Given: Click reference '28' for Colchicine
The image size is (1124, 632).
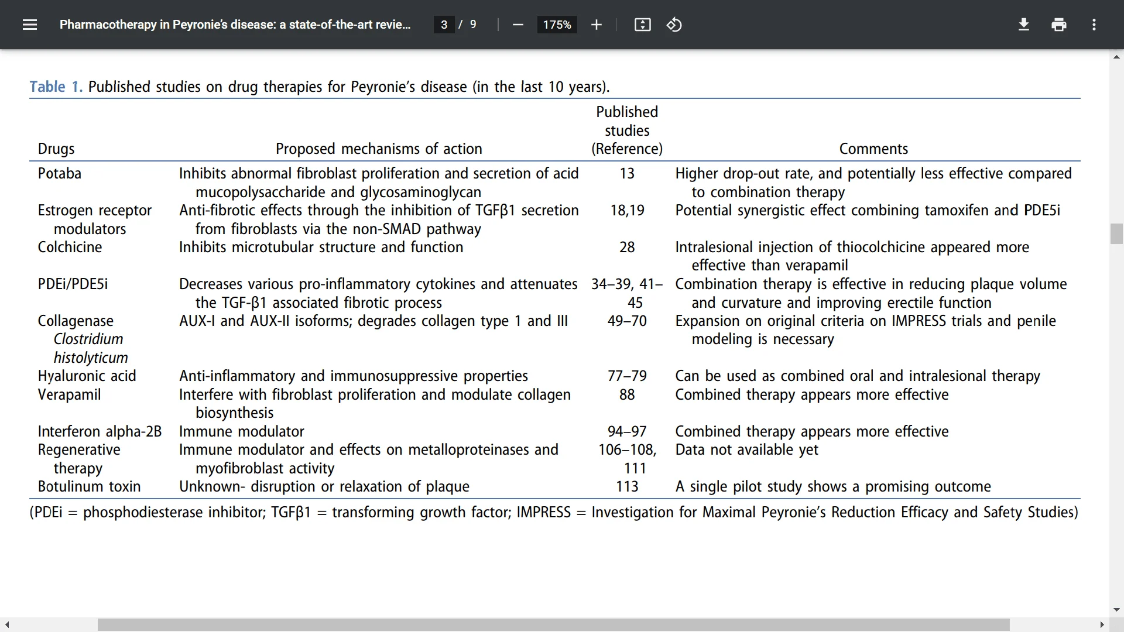Looking at the screenshot, I should click(x=627, y=247).
